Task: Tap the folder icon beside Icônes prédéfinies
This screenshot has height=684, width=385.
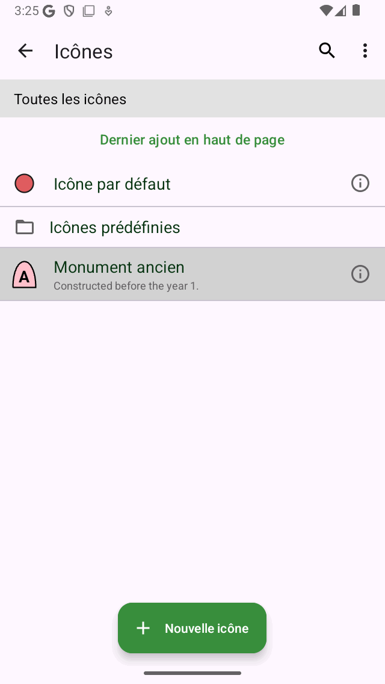Action: pyautogui.click(x=25, y=227)
